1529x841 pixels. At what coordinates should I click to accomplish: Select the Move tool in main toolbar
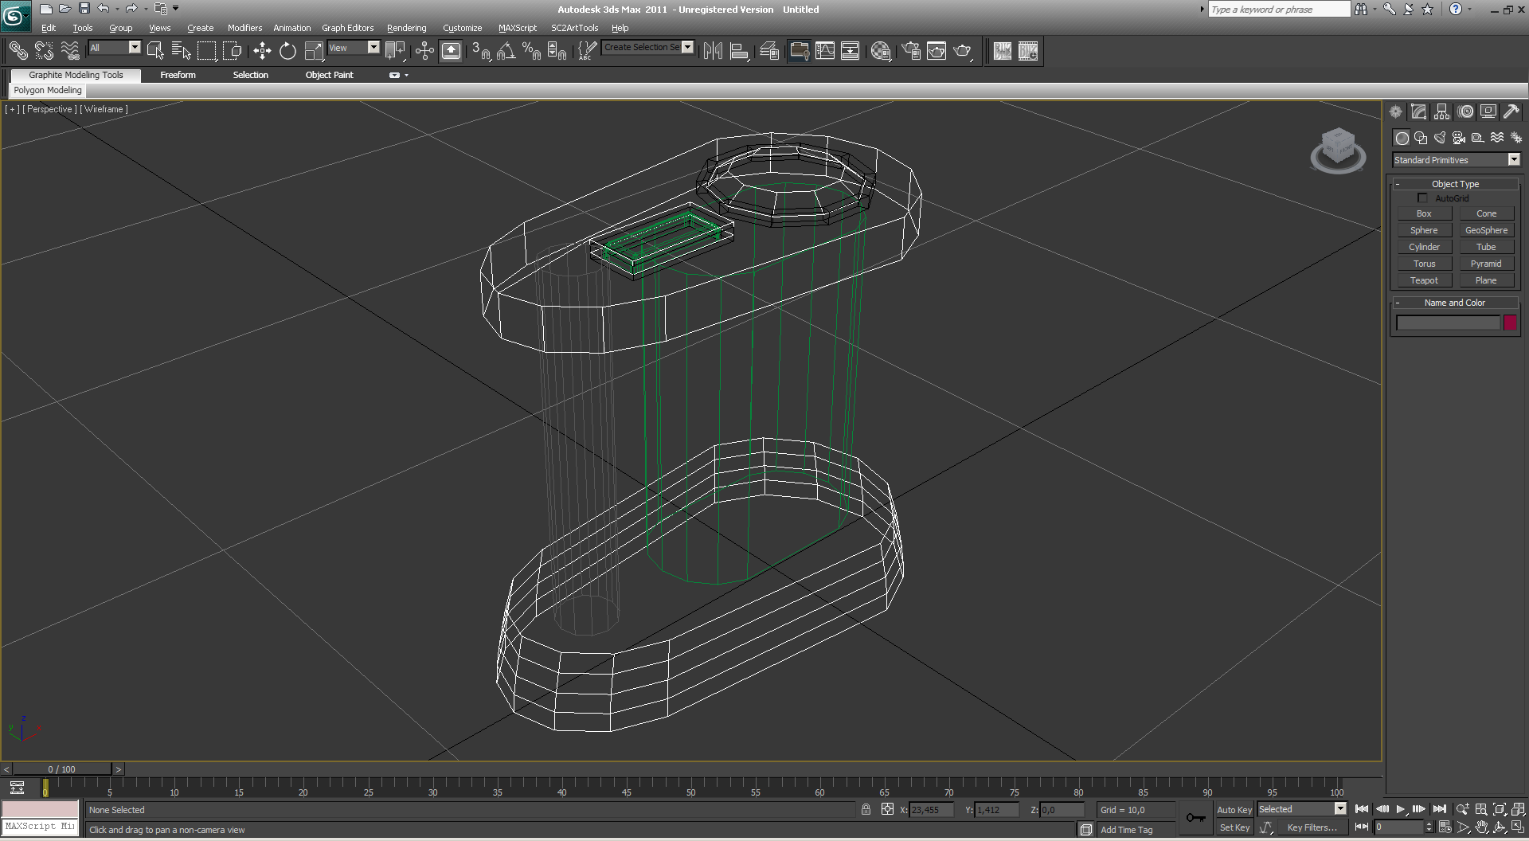coord(262,51)
